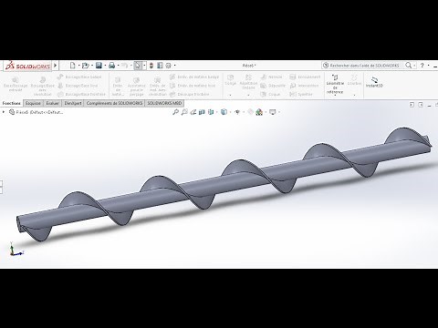Open View Orientation icon
The height and width of the screenshot is (328, 438).
pyautogui.click(x=211, y=112)
